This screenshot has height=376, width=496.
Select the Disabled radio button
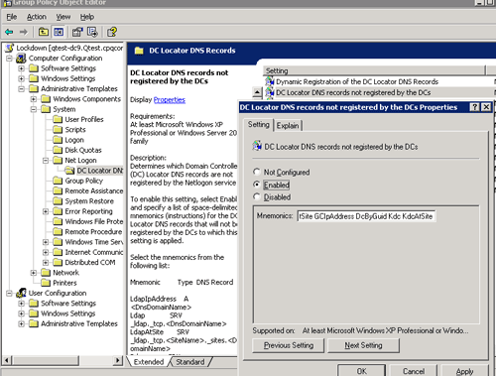[257, 196]
